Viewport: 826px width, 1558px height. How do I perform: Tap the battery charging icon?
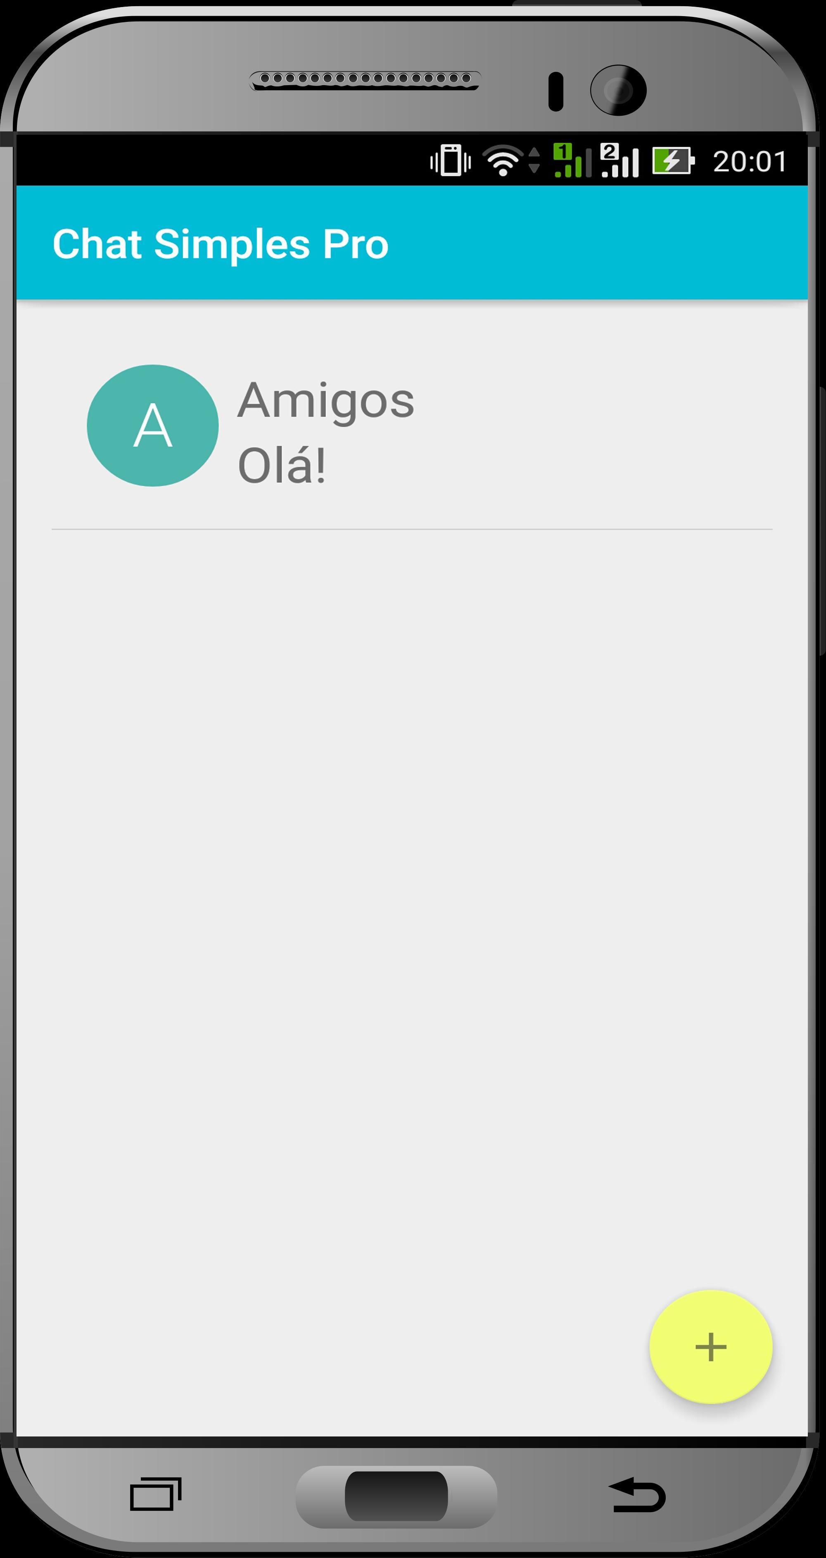coord(673,161)
